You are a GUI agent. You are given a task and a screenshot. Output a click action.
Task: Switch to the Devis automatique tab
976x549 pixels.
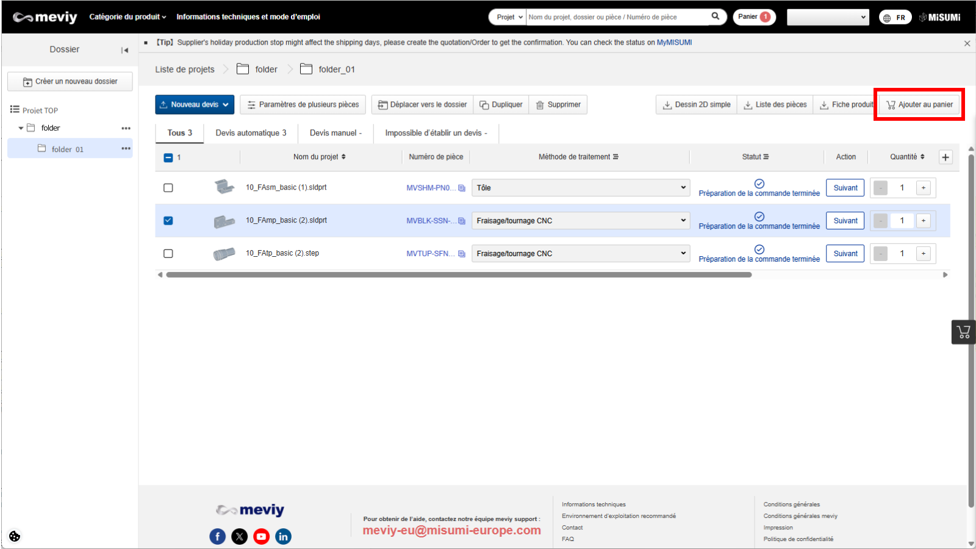coord(251,133)
